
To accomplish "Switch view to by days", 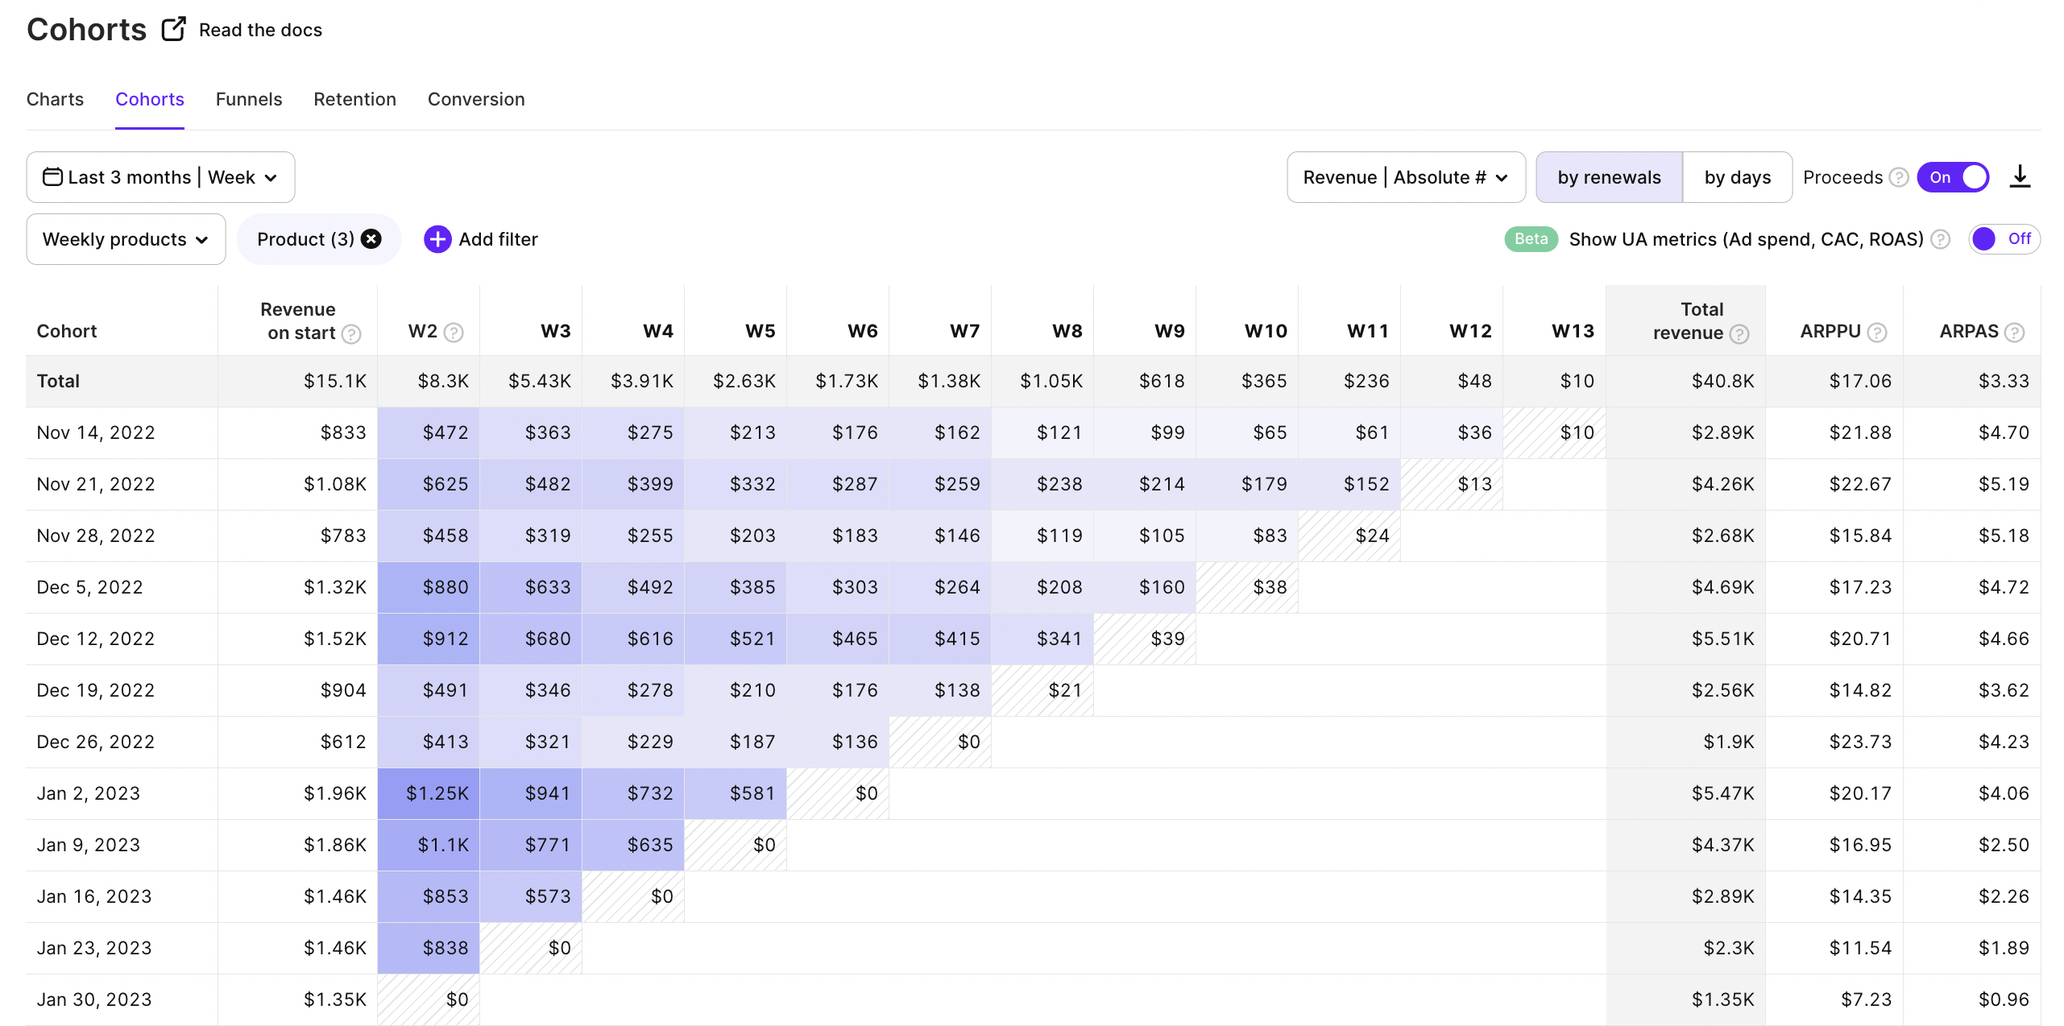I will (x=1737, y=177).
